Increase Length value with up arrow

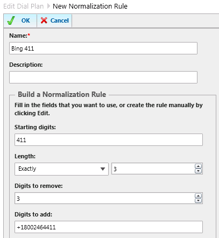[x=198, y=166]
